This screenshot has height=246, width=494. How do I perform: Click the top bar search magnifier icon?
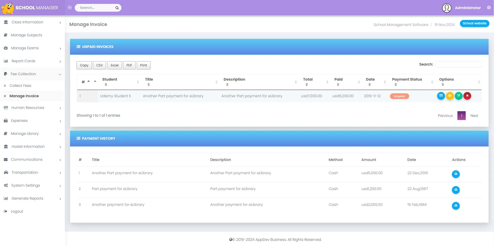tap(117, 8)
